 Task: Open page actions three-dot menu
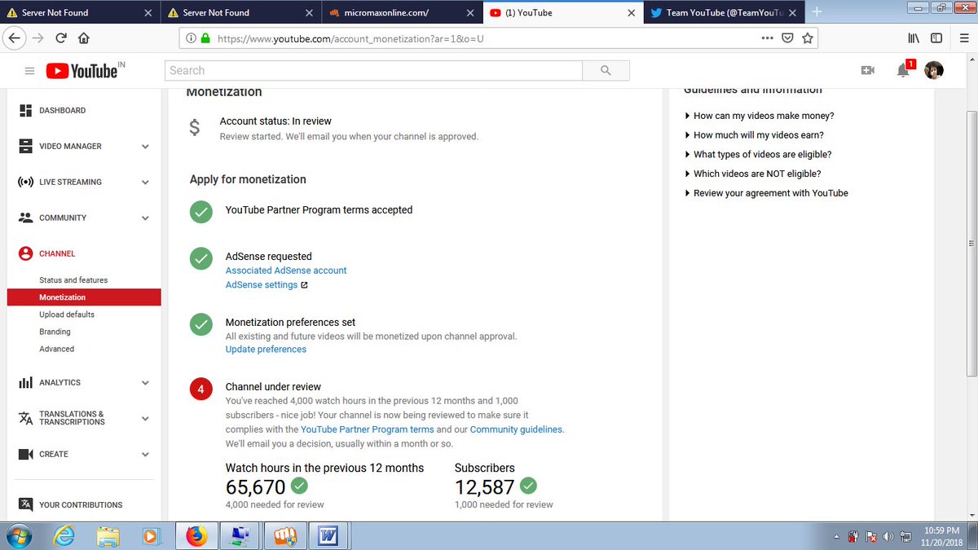[767, 38]
